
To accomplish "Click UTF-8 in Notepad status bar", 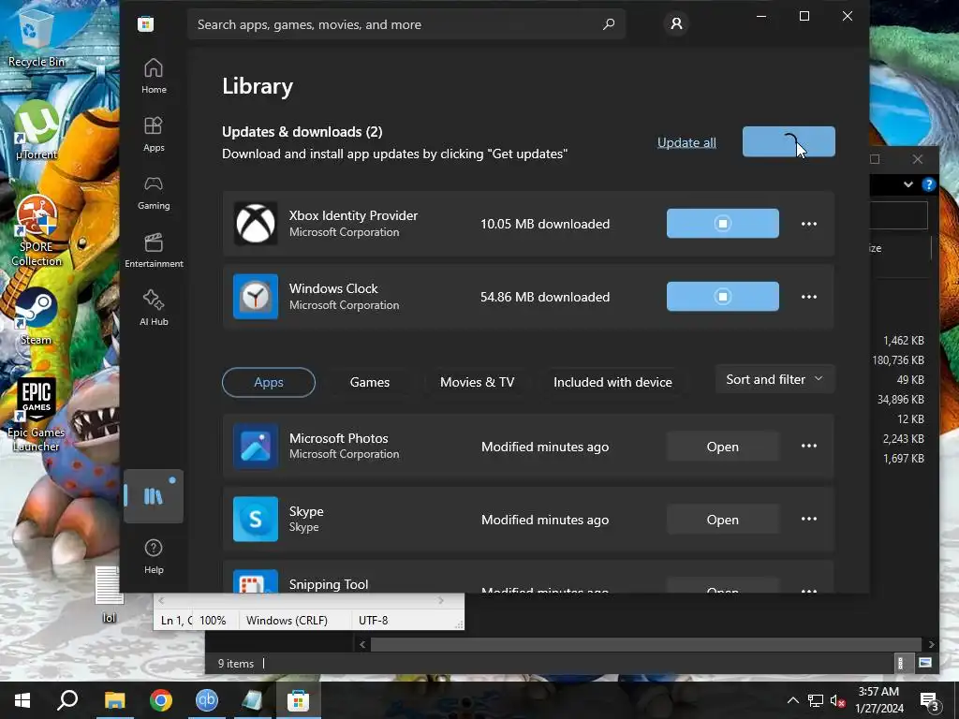I will pyautogui.click(x=373, y=620).
